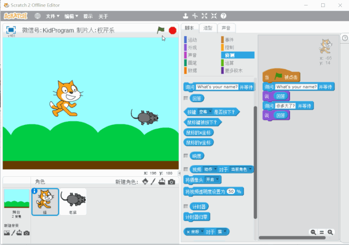This screenshot has width=349, height=245.
Task: Open 猫 sprite dropdown in attribute block
Action: click(222, 232)
